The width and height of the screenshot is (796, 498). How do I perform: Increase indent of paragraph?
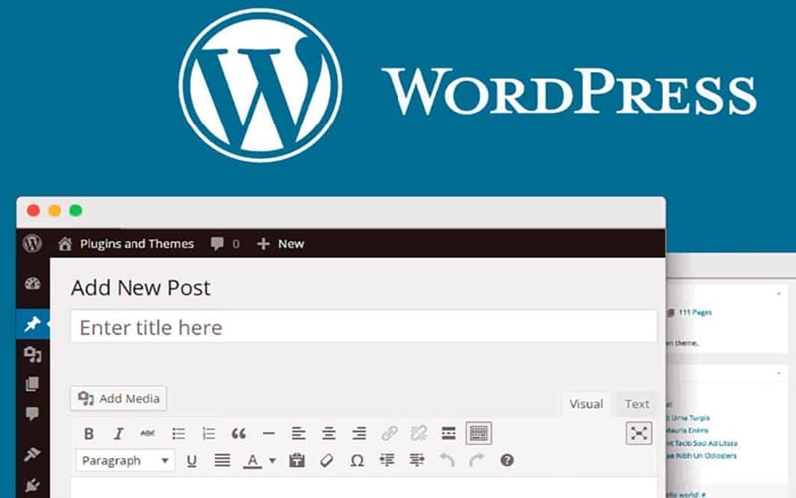click(416, 460)
